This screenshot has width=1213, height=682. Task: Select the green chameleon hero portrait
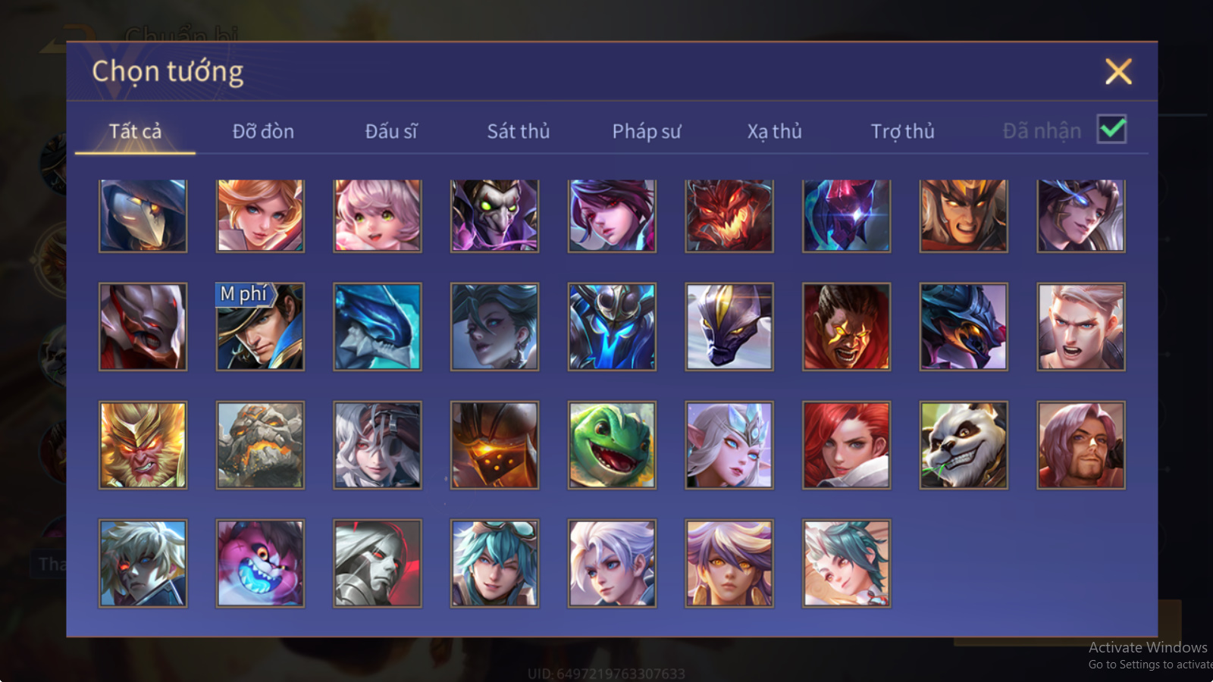point(612,446)
